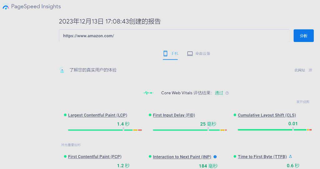The height and width of the screenshot is (169, 320).
Task: Expand the view via 展开视图
Action: [x=303, y=102]
